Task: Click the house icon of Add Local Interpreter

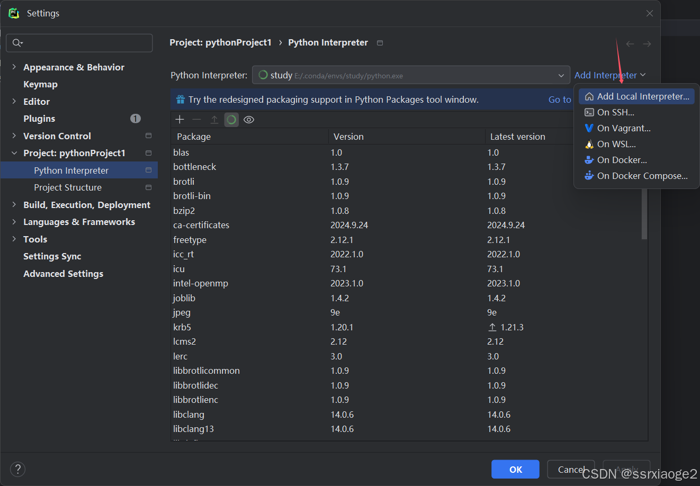Action: 589,96
